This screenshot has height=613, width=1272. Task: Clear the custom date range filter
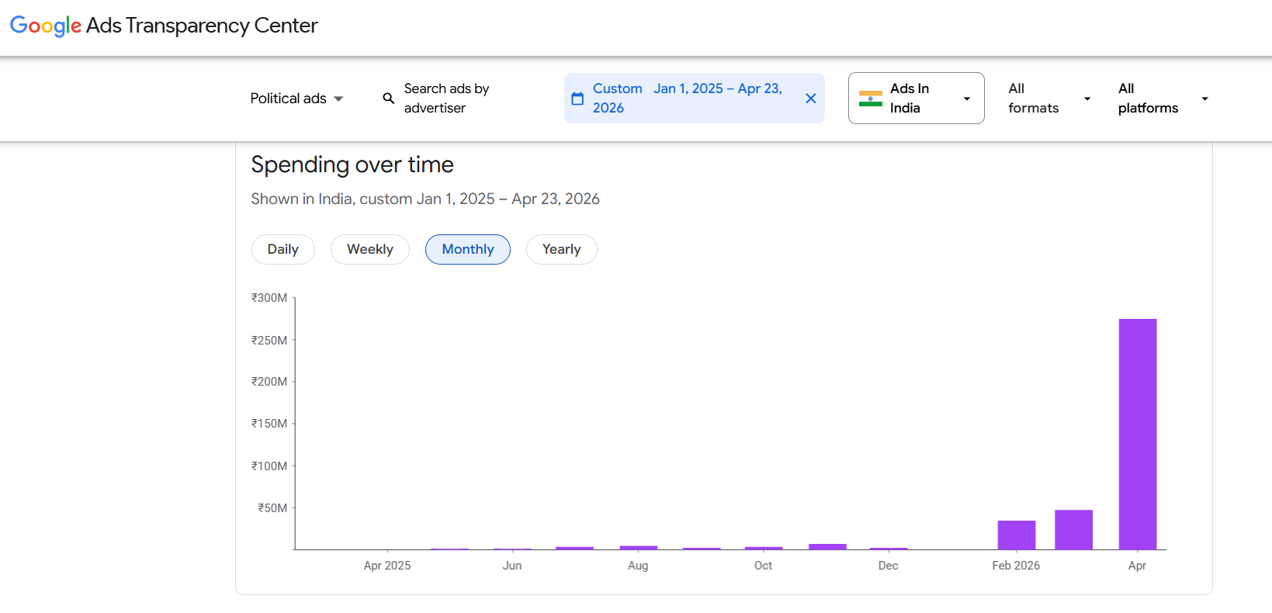point(810,99)
